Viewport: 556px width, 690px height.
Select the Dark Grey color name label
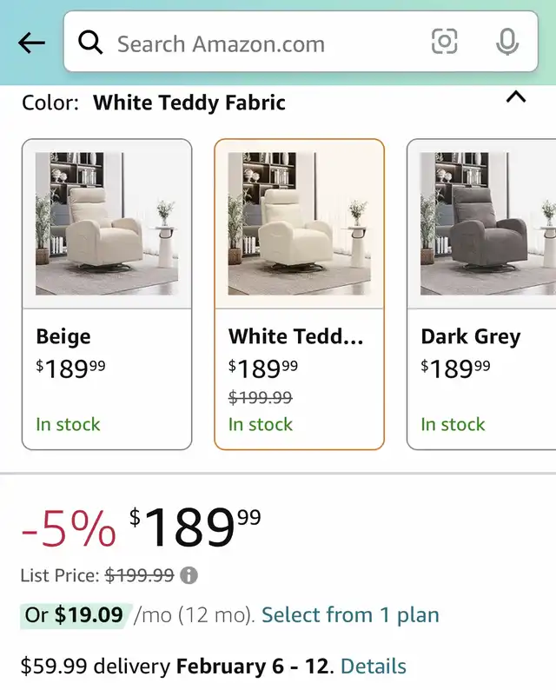[x=471, y=336]
